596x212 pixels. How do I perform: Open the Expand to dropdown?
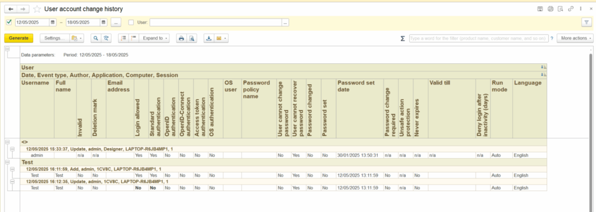pyautogui.click(x=154, y=38)
